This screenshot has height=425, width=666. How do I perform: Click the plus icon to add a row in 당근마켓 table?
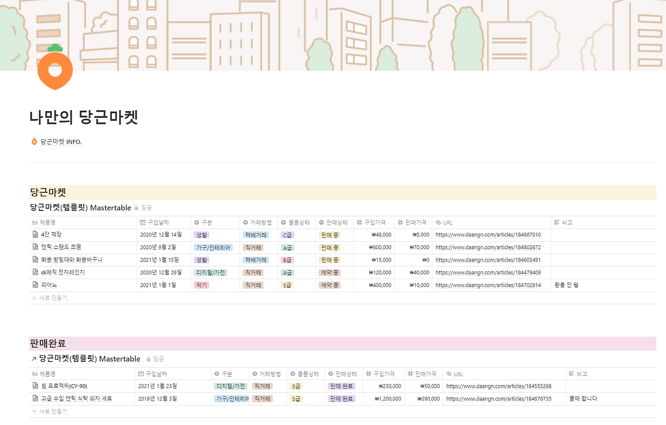click(34, 298)
